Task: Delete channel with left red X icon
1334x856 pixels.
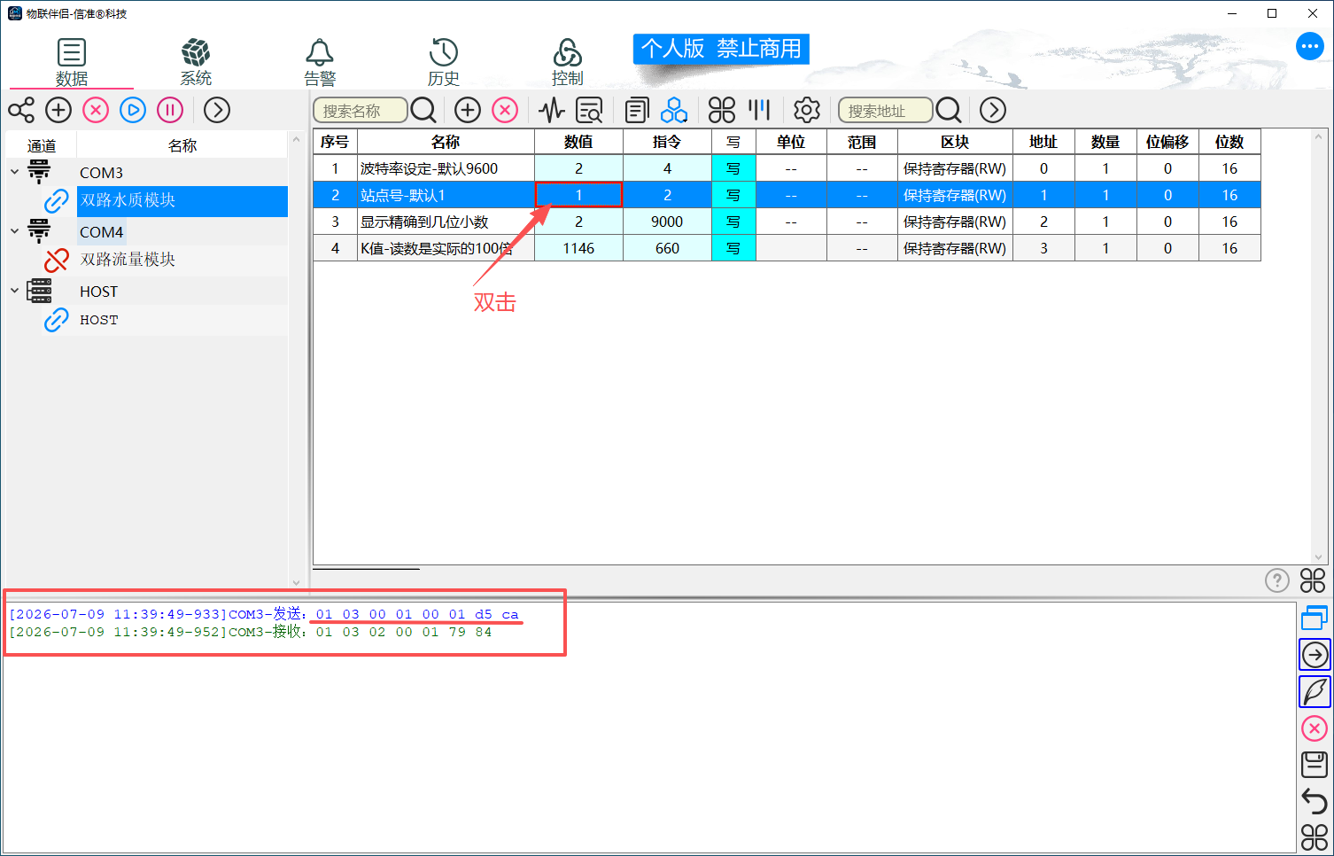Action: point(96,110)
